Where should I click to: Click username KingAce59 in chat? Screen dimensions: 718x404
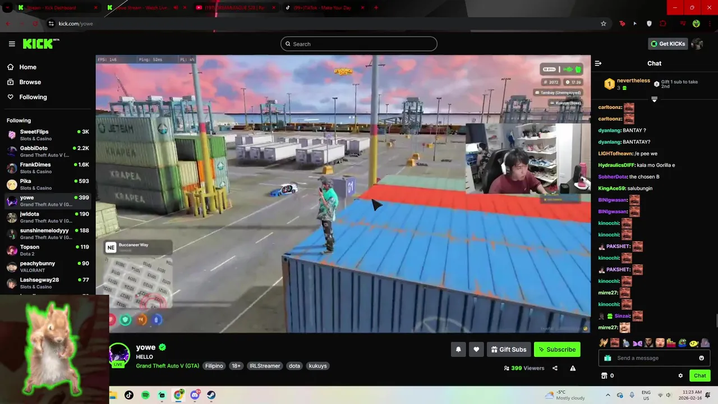click(x=611, y=188)
